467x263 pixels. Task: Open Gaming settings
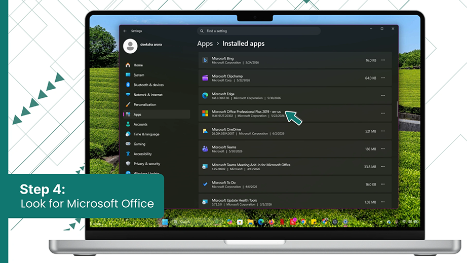157,144
